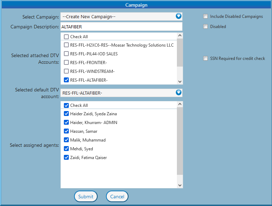
Task: Select the RES-FFL-FRONTIER account checkbox
Action: pyautogui.click(x=66, y=63)
